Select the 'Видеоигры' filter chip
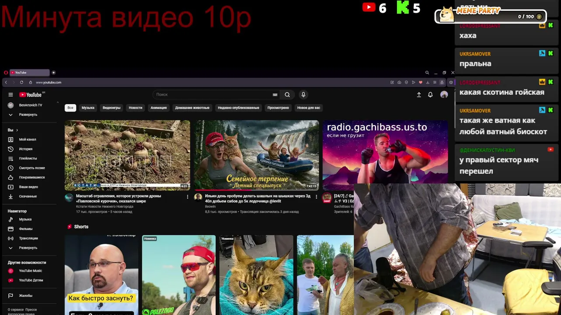This screenshot has width=561, height=315. coord(111,108)
